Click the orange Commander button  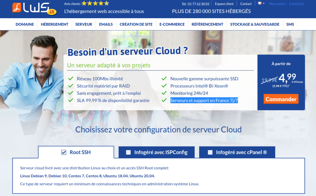281,99
